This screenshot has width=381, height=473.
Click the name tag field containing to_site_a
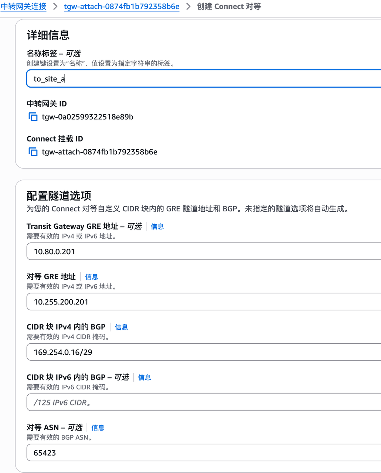pyautogui.click(x=148, y=78)
